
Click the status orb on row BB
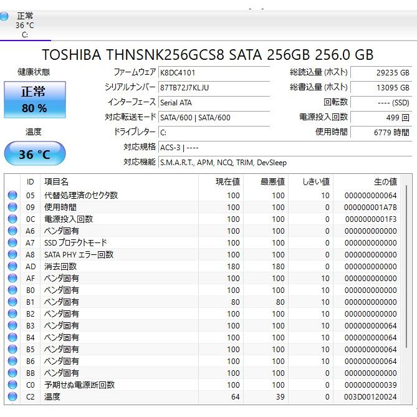[x=12, y=373]
